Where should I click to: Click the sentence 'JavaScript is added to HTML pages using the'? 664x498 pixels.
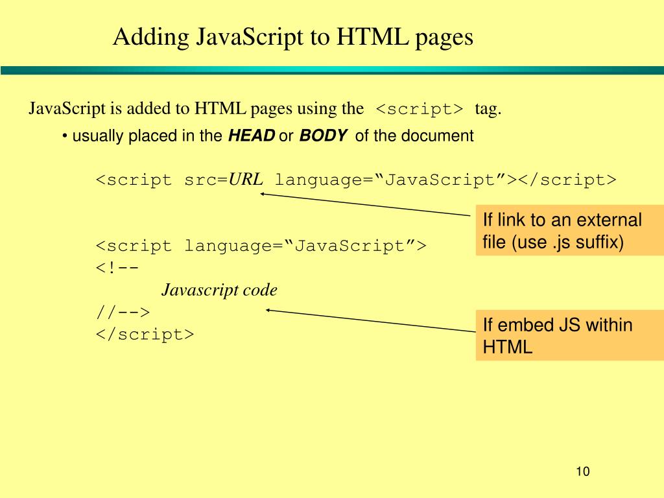196,109
